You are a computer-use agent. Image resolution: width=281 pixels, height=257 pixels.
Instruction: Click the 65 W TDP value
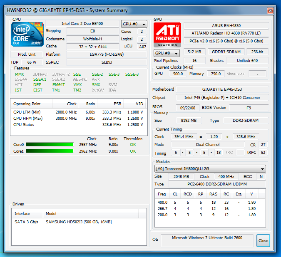(32, 62)
